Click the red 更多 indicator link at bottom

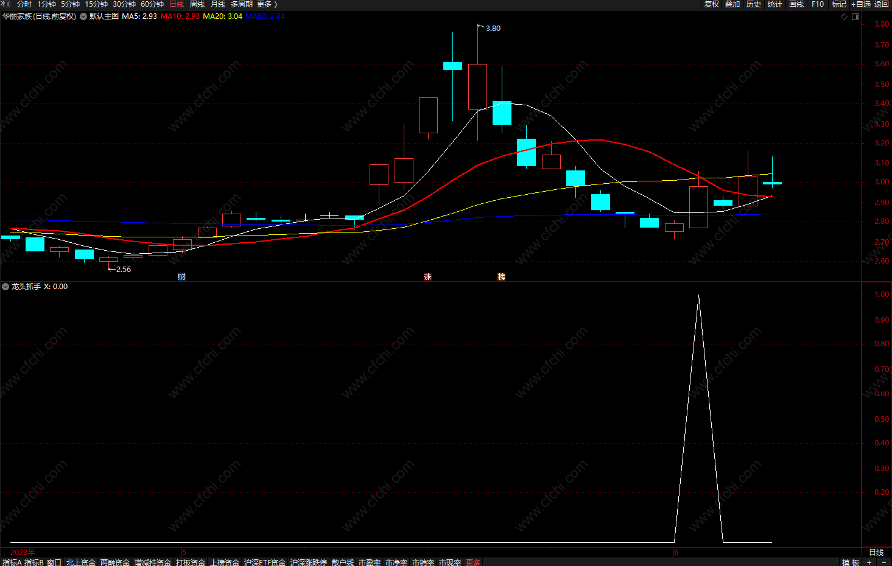point(473,562)
